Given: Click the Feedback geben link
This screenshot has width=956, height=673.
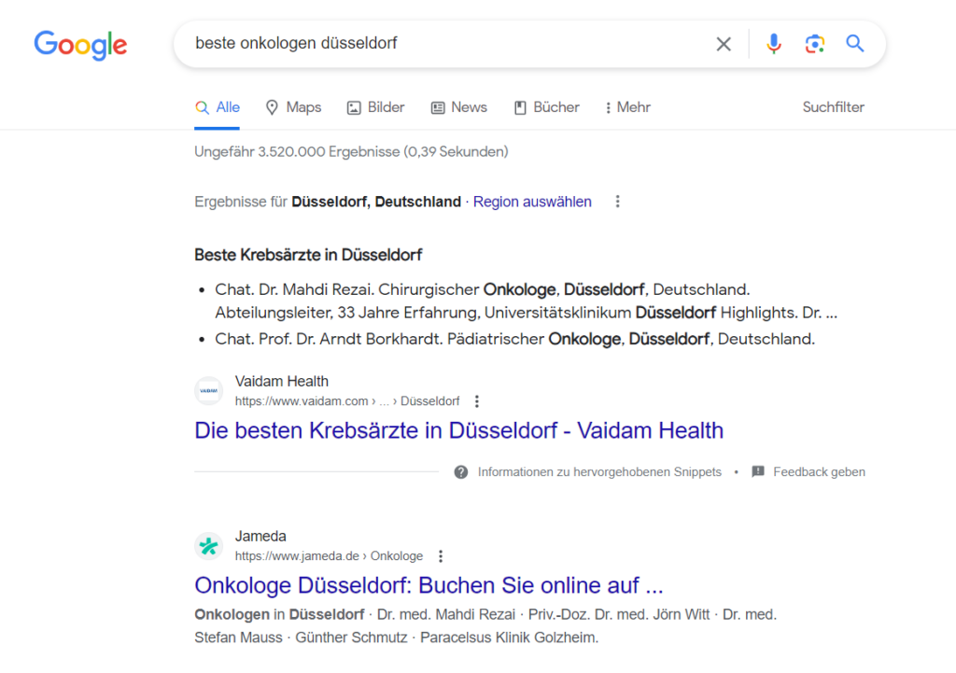Looking at the screenshot, I should 819,471.
